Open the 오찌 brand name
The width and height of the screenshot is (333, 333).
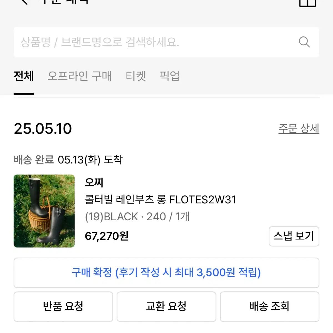click(94, 182)
